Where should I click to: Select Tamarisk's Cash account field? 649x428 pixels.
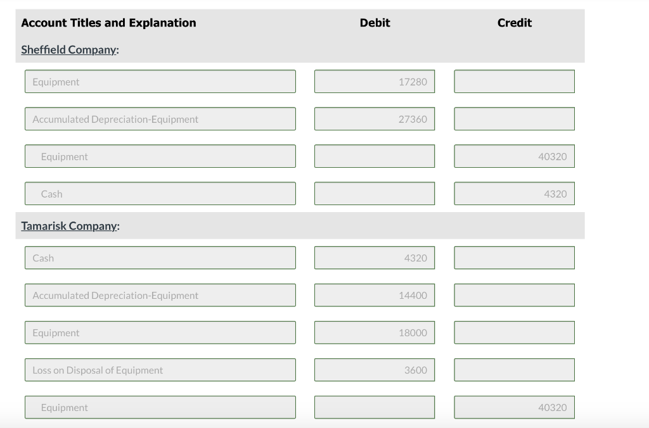(x=160, y=258)
